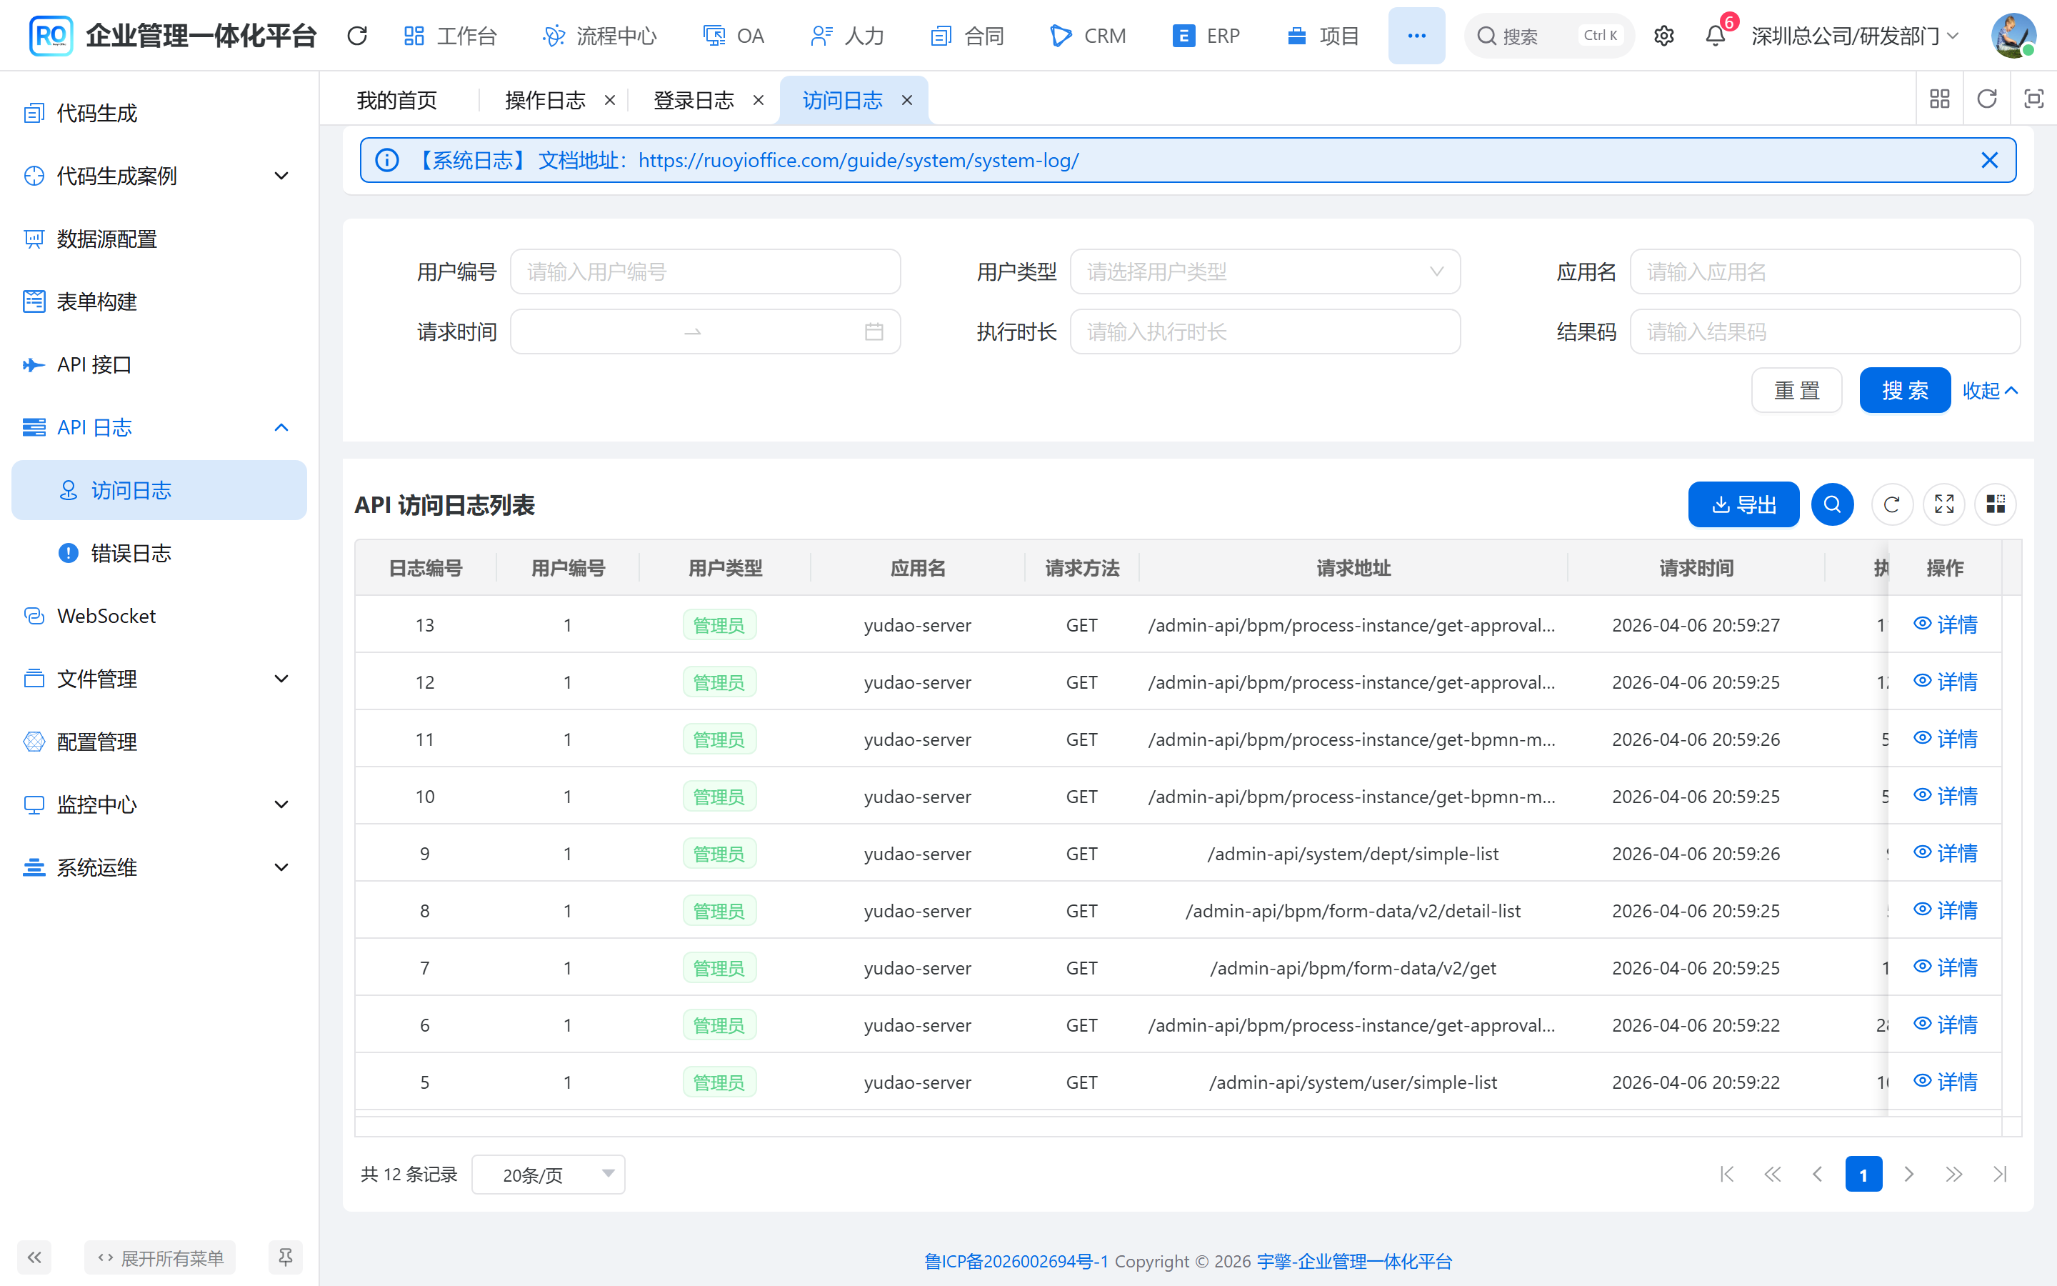View 详情 for log number 13
Screen dimensions: 2057x1286
(x=1945, y=624)
